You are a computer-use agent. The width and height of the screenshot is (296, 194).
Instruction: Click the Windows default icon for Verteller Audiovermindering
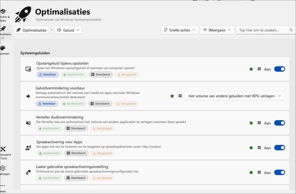point(259,123)
